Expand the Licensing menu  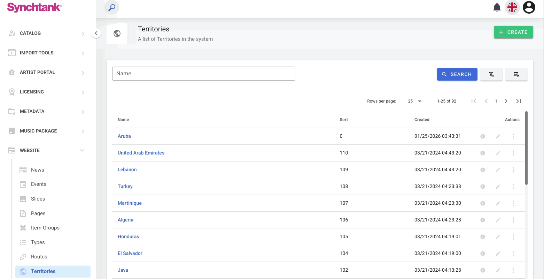(x=47, y=92)
